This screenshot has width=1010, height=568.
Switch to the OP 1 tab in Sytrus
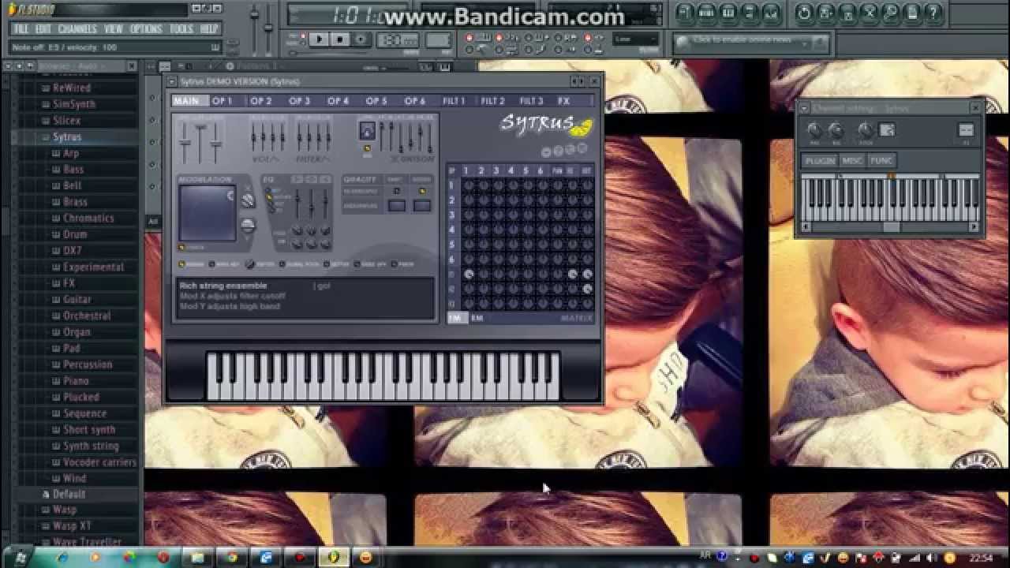(223, 101)
